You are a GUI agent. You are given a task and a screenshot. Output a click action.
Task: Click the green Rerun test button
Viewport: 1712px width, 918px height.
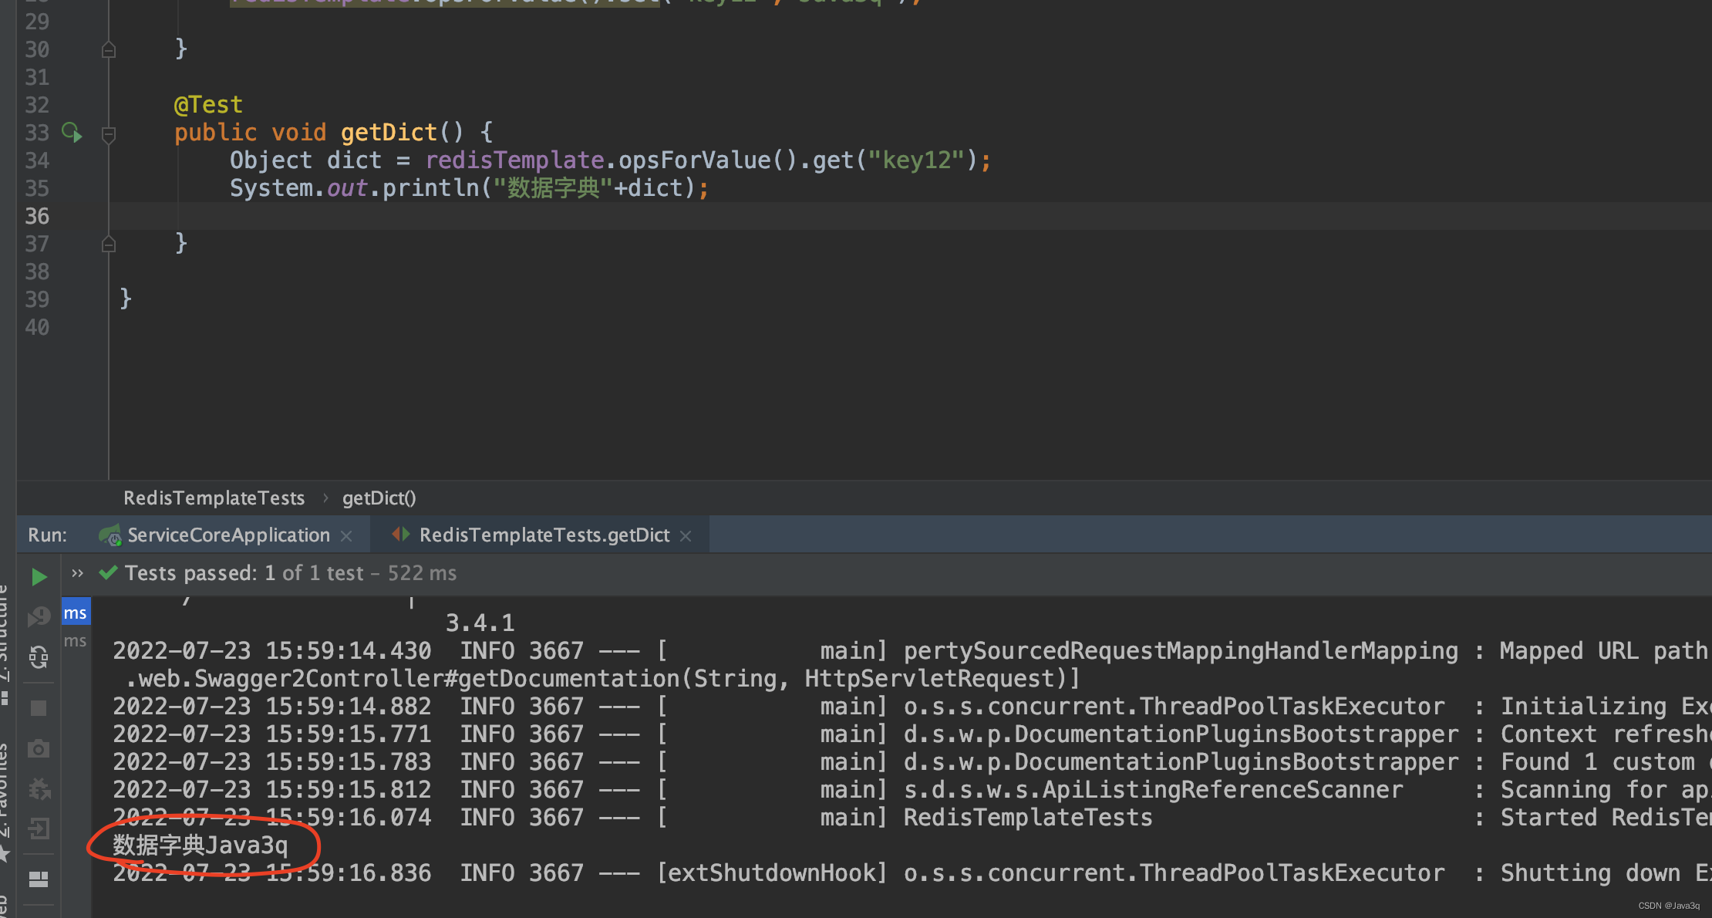[x=39, y=577]
